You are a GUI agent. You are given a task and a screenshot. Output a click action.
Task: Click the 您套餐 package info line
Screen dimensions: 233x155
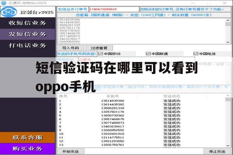coord(144,15)
